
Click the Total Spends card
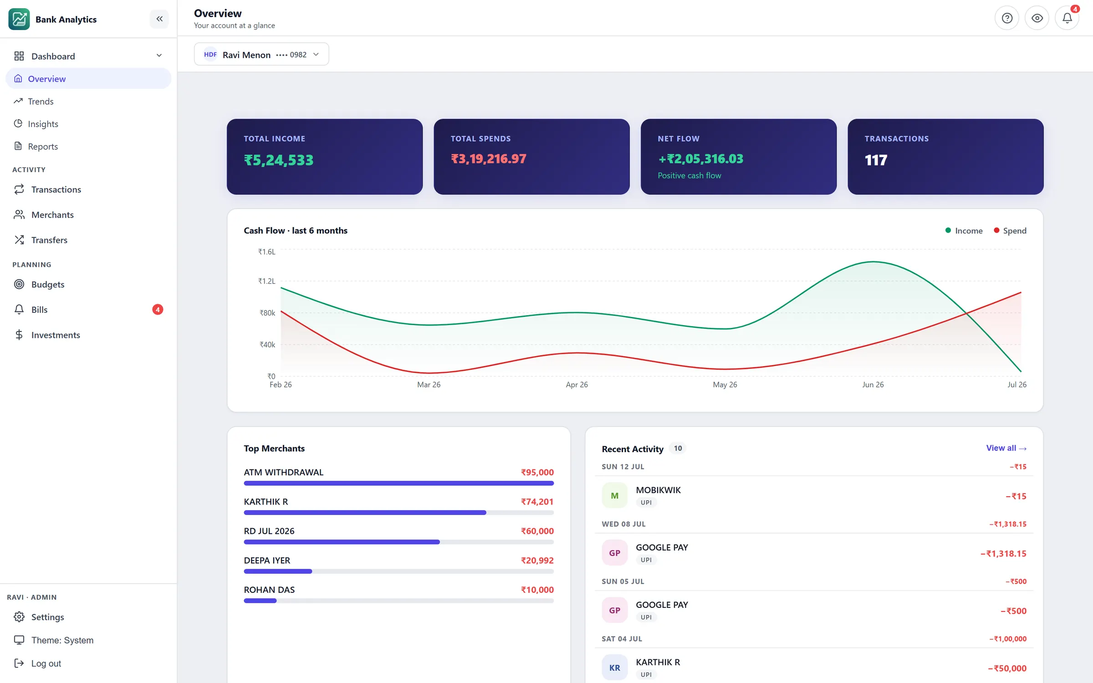(x=531, y=157)
